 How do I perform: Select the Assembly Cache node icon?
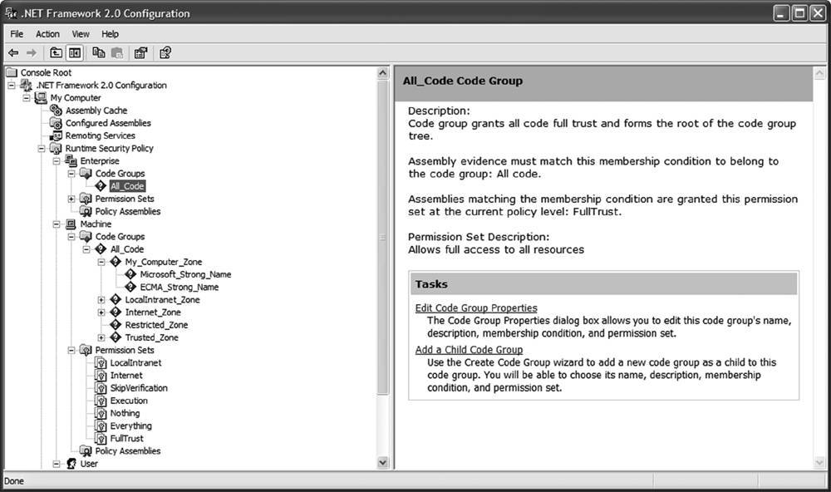coord(57,111)
